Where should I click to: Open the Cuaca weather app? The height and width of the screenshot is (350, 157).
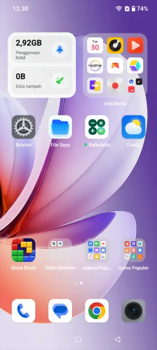pos(134,127)
